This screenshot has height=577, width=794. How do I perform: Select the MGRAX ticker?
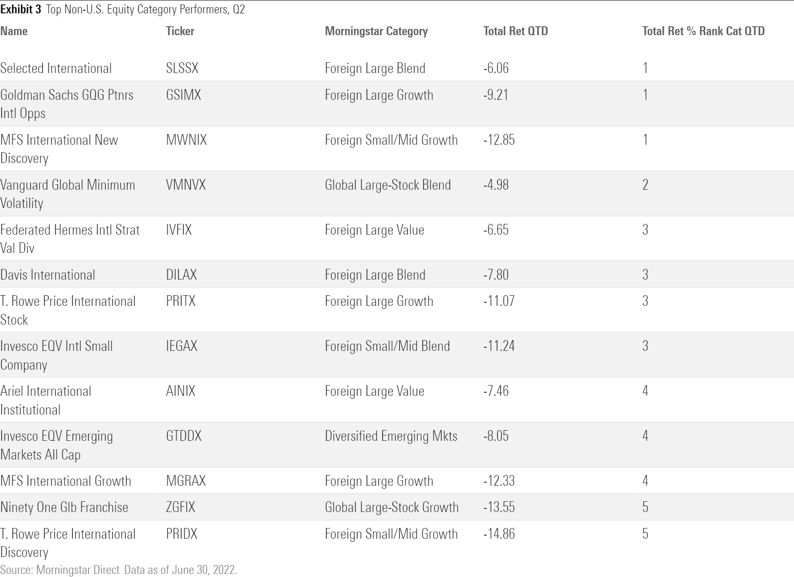[x=186, y=481]
